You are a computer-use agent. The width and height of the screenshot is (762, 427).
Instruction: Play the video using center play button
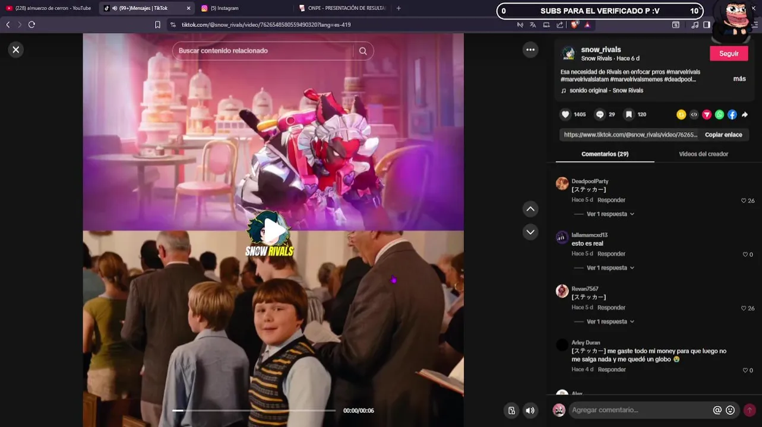[x=273, y=230]
